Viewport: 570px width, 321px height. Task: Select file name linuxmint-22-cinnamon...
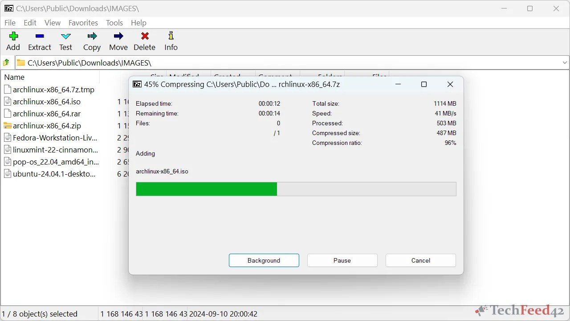[x=56, y=150]
